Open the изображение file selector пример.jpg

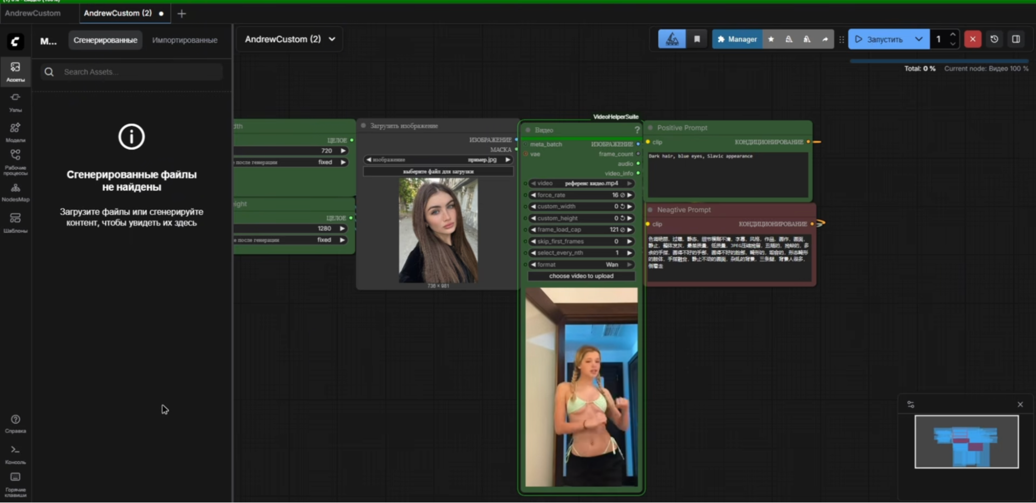click(438, 160)
